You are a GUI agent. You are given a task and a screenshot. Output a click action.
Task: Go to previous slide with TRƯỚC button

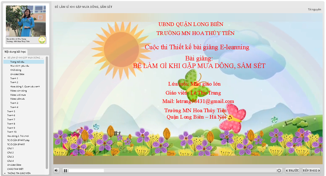pos(292,170)
